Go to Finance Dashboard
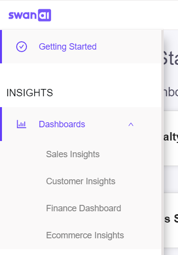The height and width of the screenshot is (255, 178). tap(83, 208)
